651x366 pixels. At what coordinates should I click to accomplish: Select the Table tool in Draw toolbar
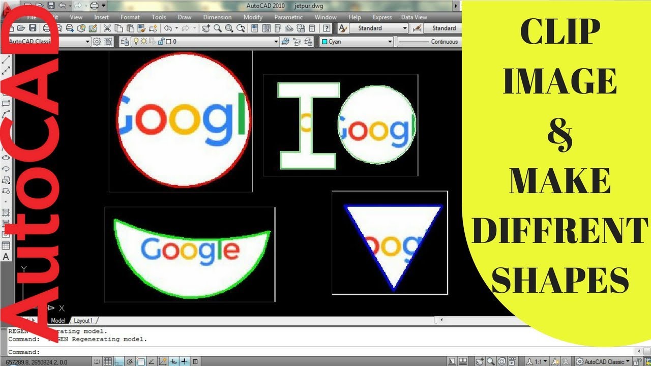[6, 246]
